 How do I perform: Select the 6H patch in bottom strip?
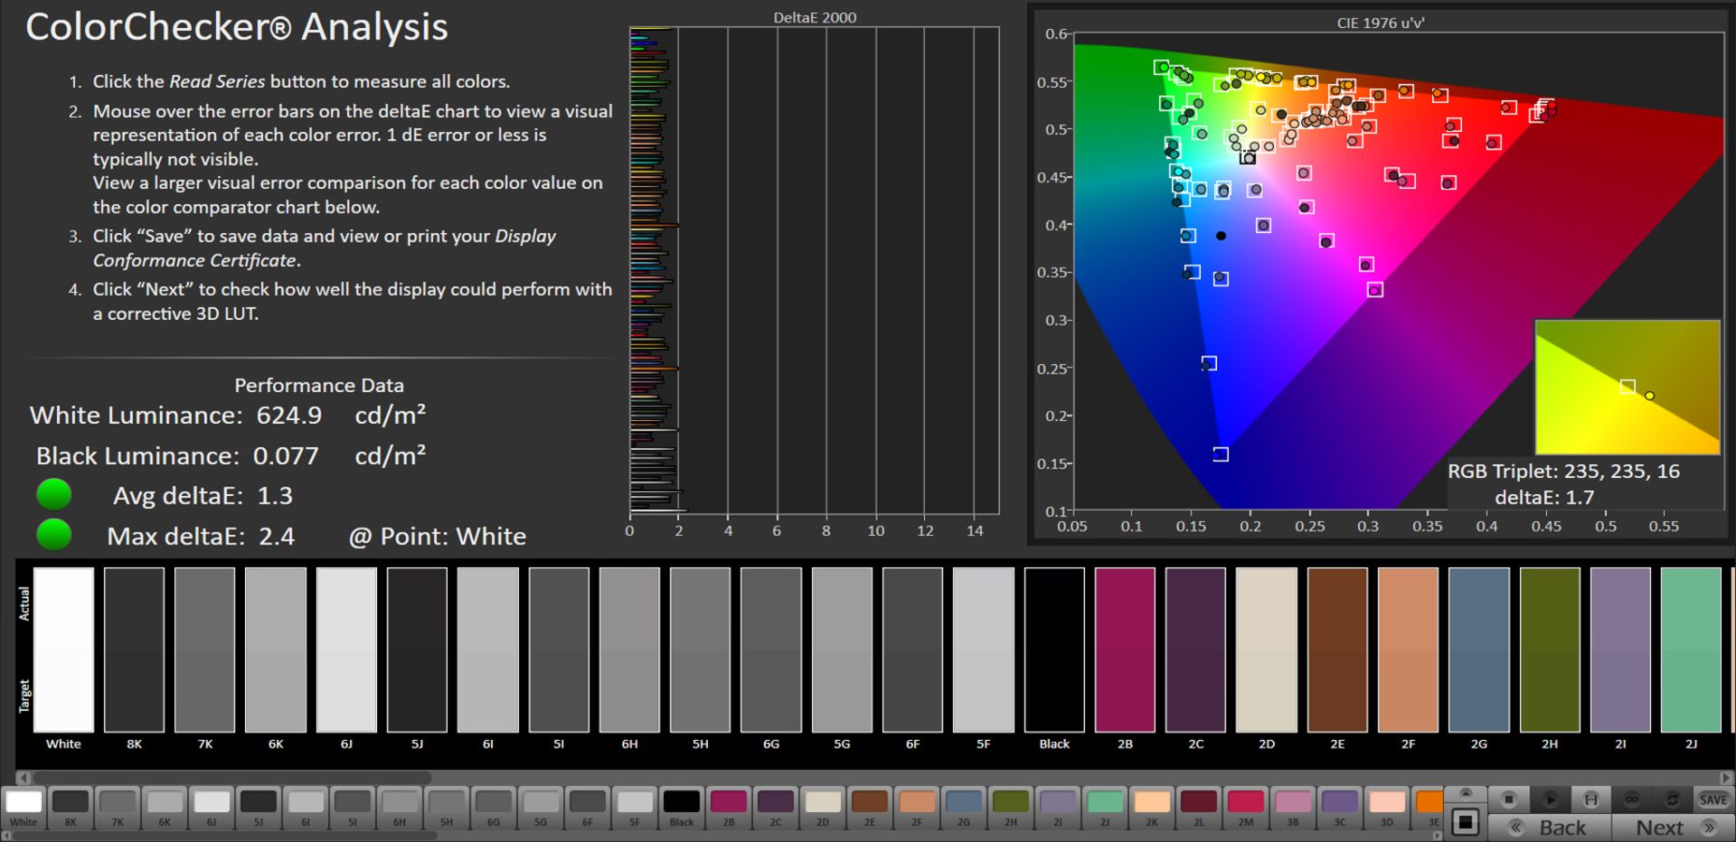(x=400, y=808)
